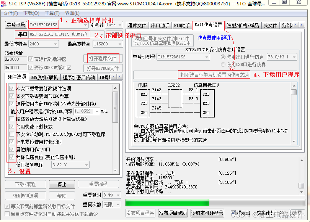Switch to 选型/价格/样品 tab
The width and height of the screenshot is (310, 222).
click(243, 26)
